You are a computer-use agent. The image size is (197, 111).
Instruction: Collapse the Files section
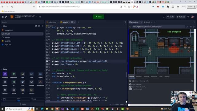[x=2, y=26]
